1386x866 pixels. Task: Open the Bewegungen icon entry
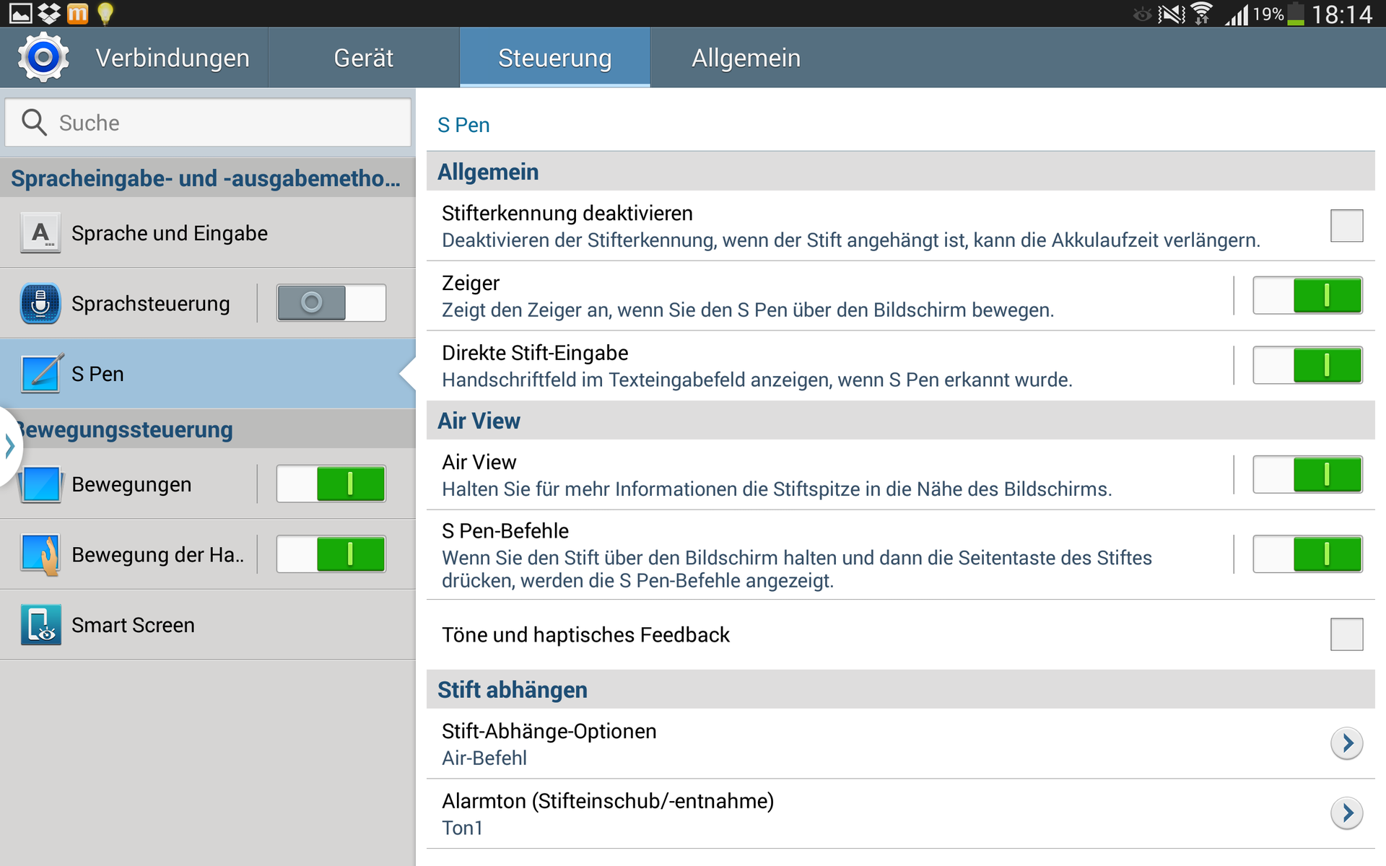coord(42,484)
